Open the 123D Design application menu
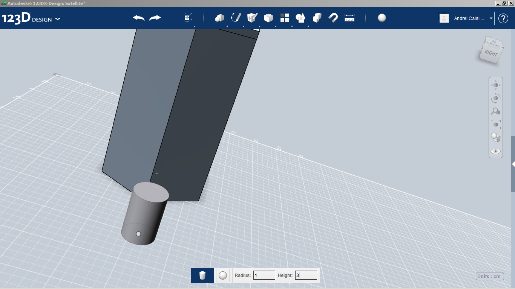 click(x=31, y=18)
